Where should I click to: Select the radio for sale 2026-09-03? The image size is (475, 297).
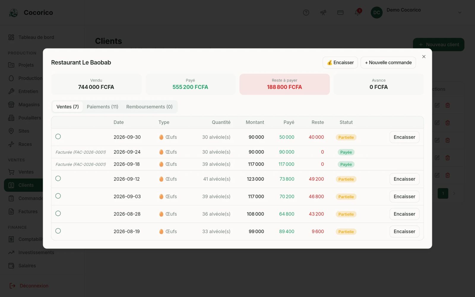58,196
